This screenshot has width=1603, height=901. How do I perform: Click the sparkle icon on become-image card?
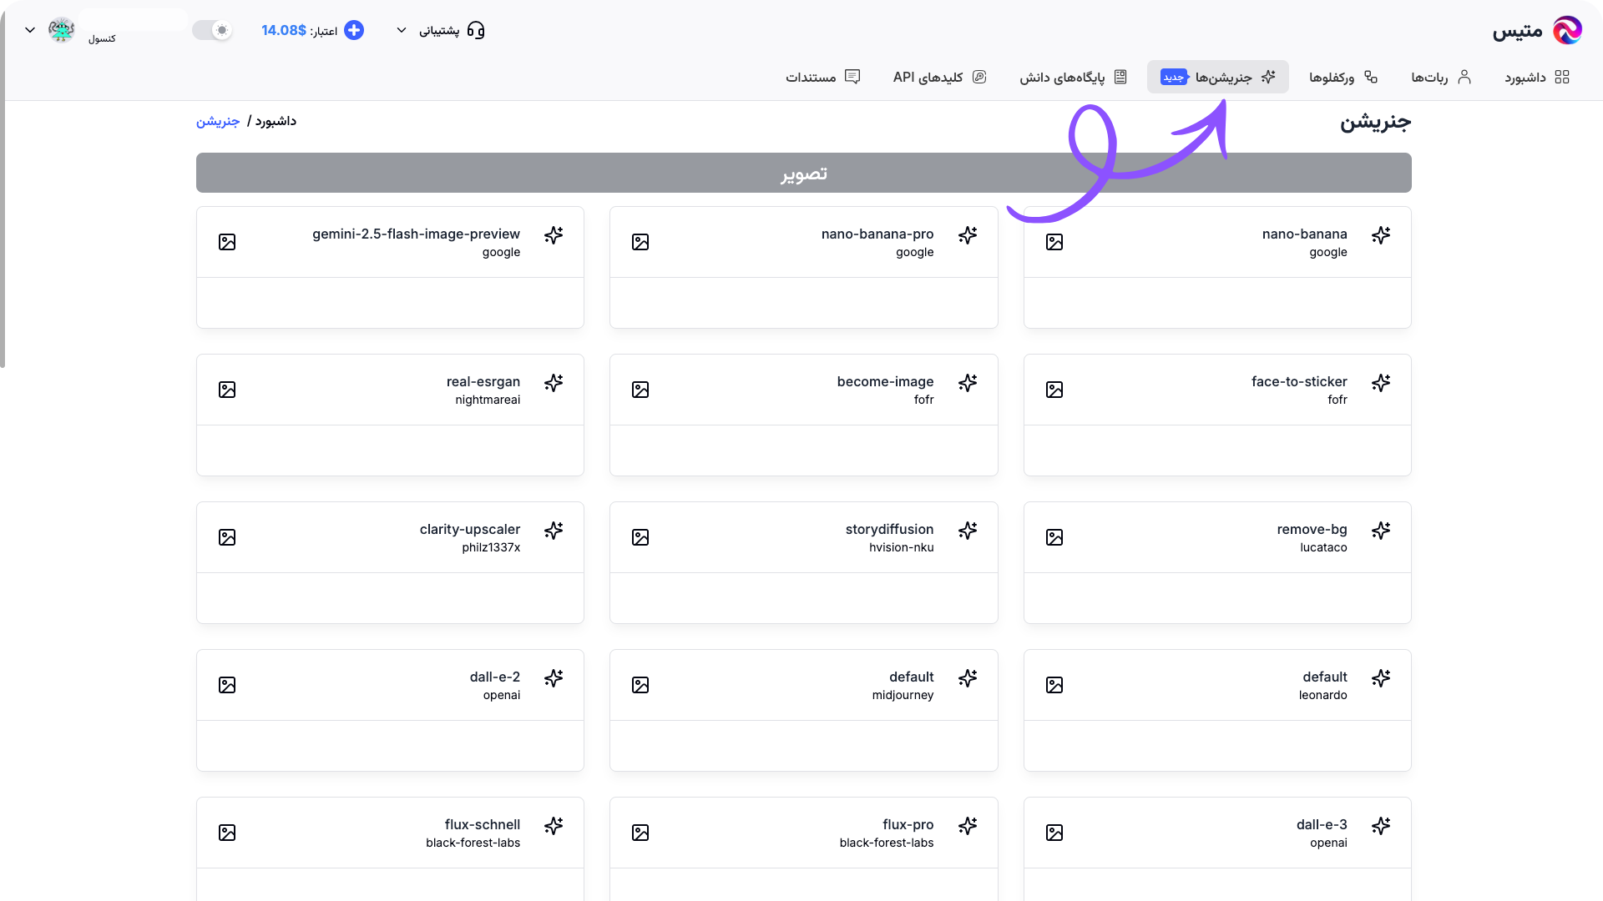click(968, 383)
